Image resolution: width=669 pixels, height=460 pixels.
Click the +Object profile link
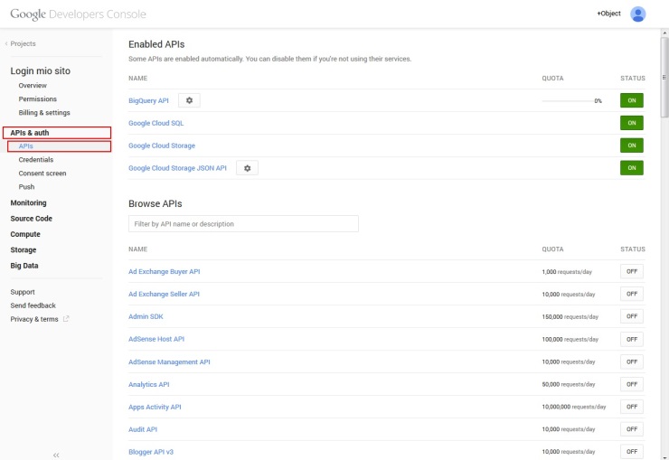click(608, 14)
